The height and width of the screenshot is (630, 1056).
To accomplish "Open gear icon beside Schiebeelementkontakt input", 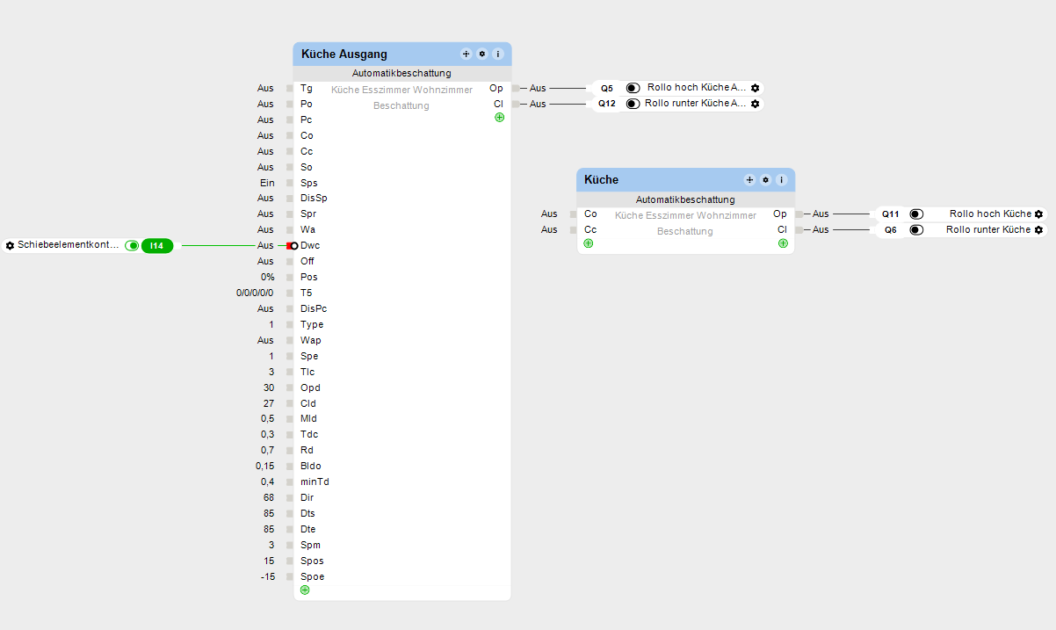I will [10, 246].
